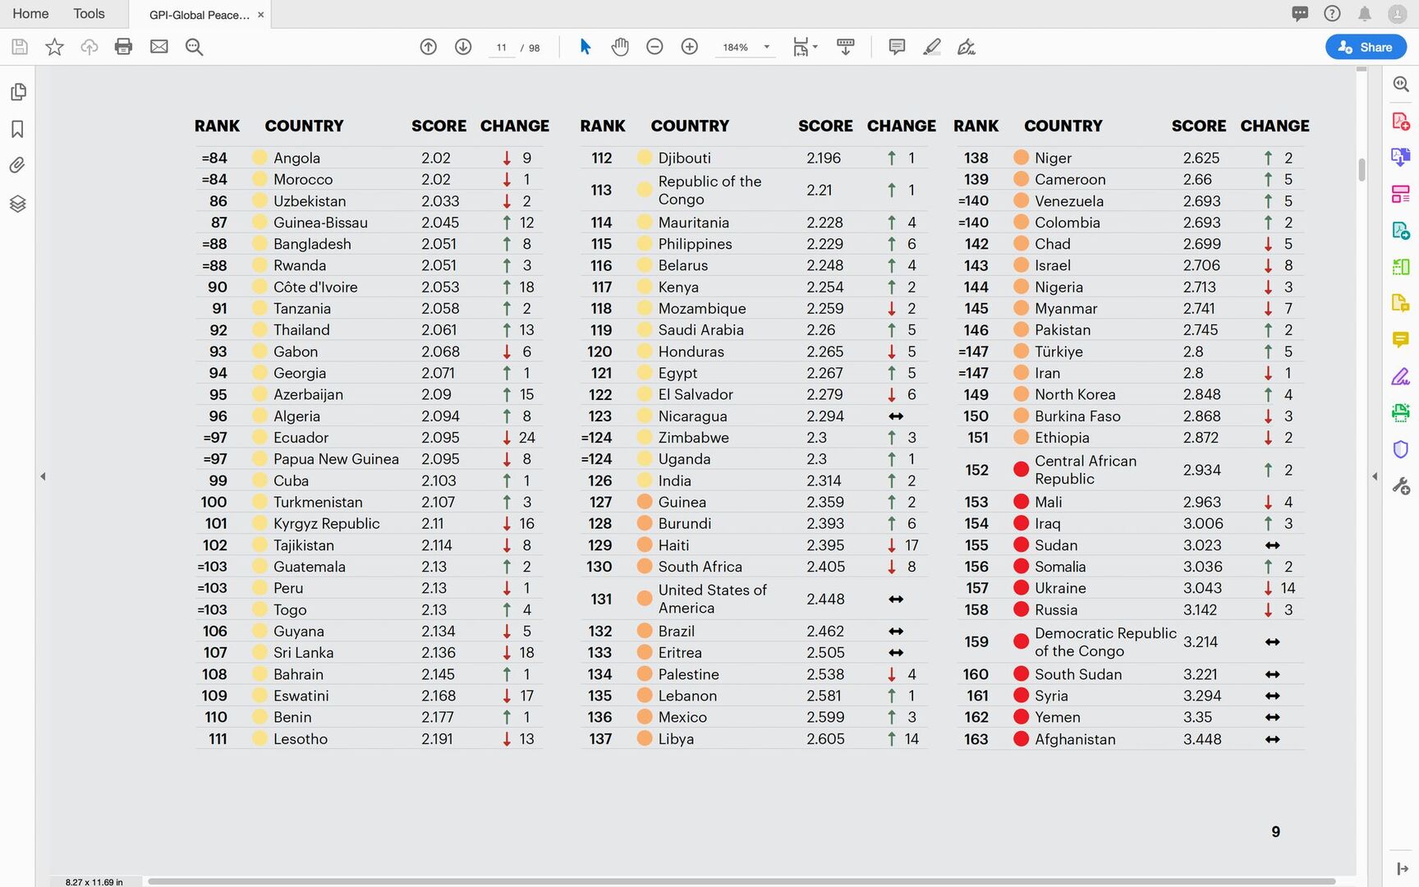Open the fit page options icon
Image resolution: width=1419 pixels, height=887 pixels.
point(805,47)
